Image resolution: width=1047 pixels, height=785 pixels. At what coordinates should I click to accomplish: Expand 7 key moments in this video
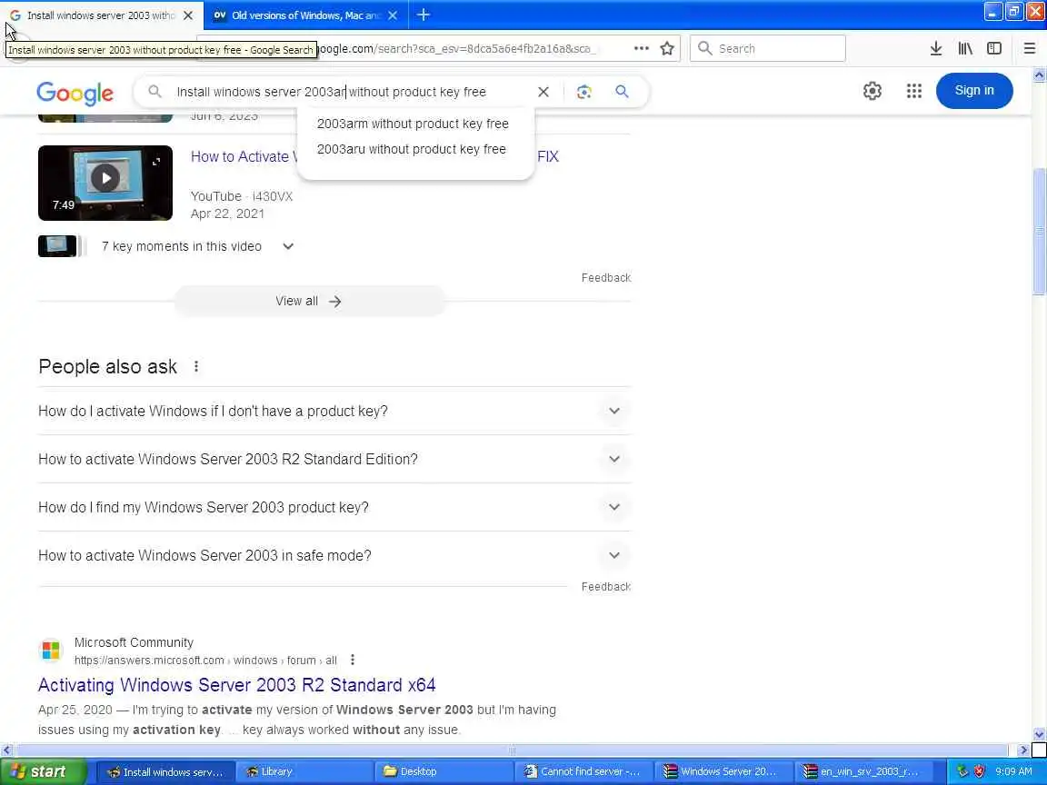click(x=288, y=246)
